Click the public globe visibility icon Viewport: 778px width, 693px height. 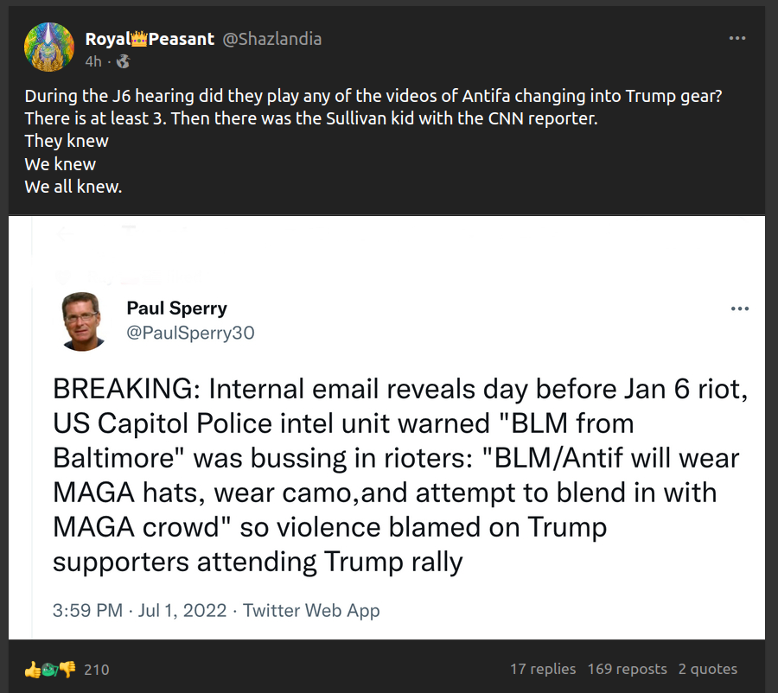click(x=123, y=61)
